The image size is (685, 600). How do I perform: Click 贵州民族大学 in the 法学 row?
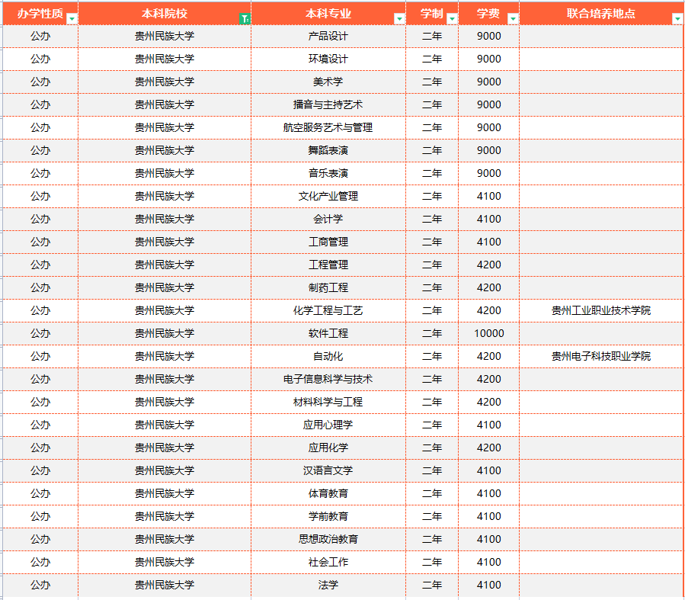click(x=165, y=586)
